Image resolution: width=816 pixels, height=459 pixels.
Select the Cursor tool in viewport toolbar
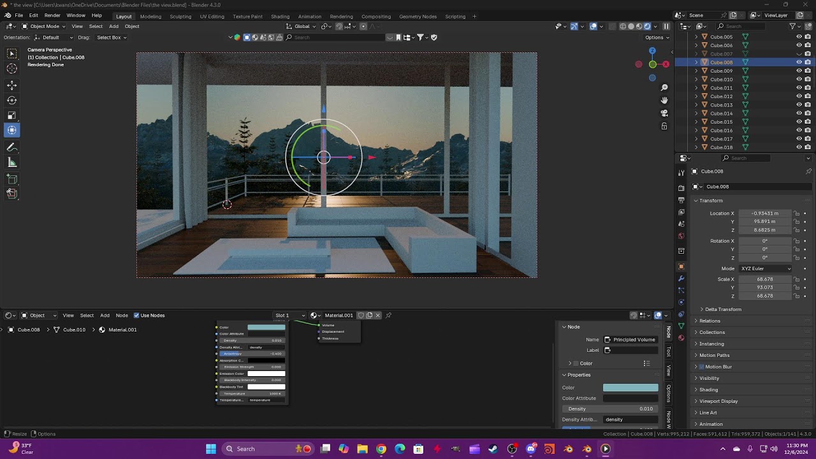(12, 69)
